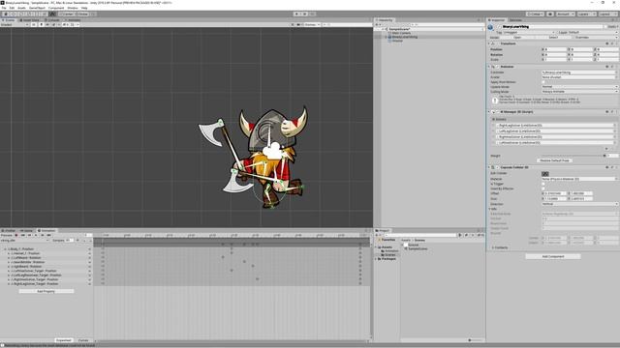Jump to next keyframe in Animation window

pyautogui.click(x=43, y=235)
